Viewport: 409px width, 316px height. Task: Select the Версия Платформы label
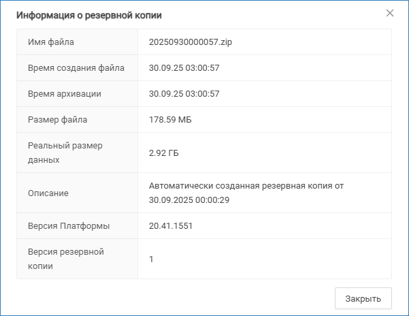click(69, 225)
